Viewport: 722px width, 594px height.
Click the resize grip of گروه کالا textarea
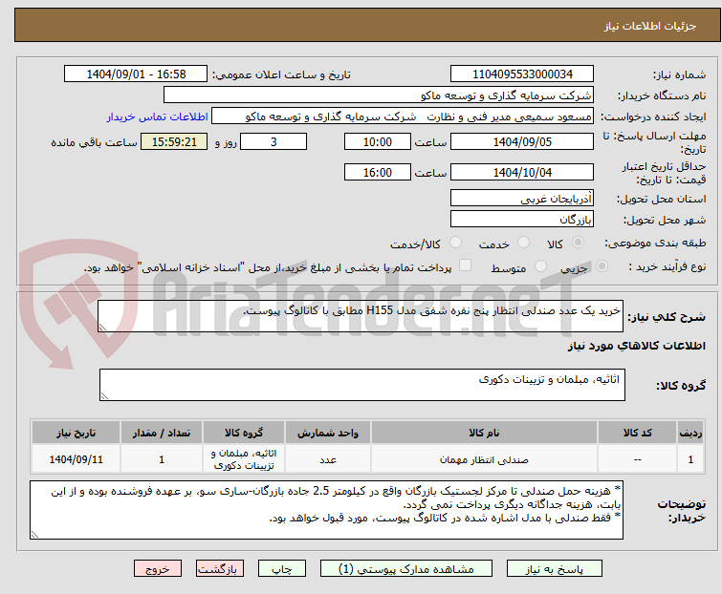pos(104,396)
